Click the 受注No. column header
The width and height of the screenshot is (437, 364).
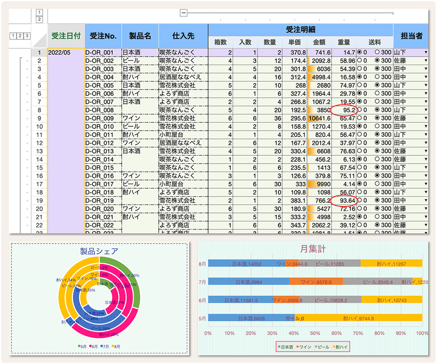(x=103, y=36)
